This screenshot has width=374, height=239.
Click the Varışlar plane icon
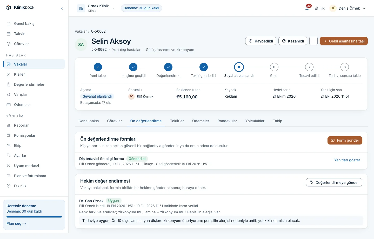[x=9, y=95]
